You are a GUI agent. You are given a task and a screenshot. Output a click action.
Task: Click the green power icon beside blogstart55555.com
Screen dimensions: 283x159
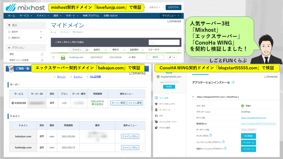click(158, 77)
